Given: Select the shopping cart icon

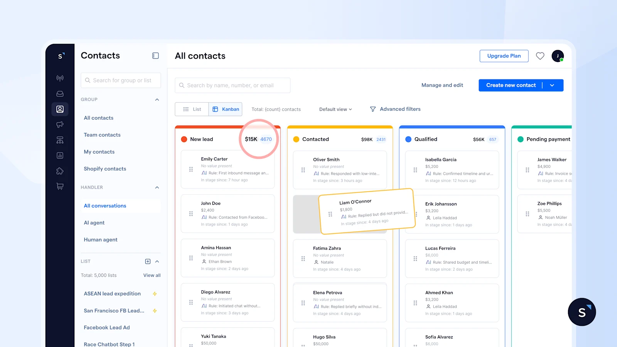Looking at the screenshot, I should point(60,186).
